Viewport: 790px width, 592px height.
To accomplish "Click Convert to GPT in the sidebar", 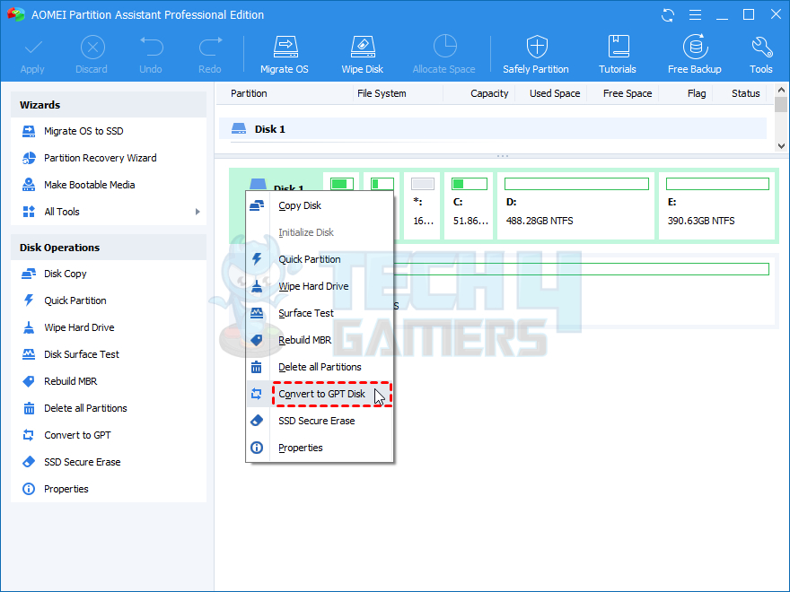I will pyautogui.click(x=109, y=435).
